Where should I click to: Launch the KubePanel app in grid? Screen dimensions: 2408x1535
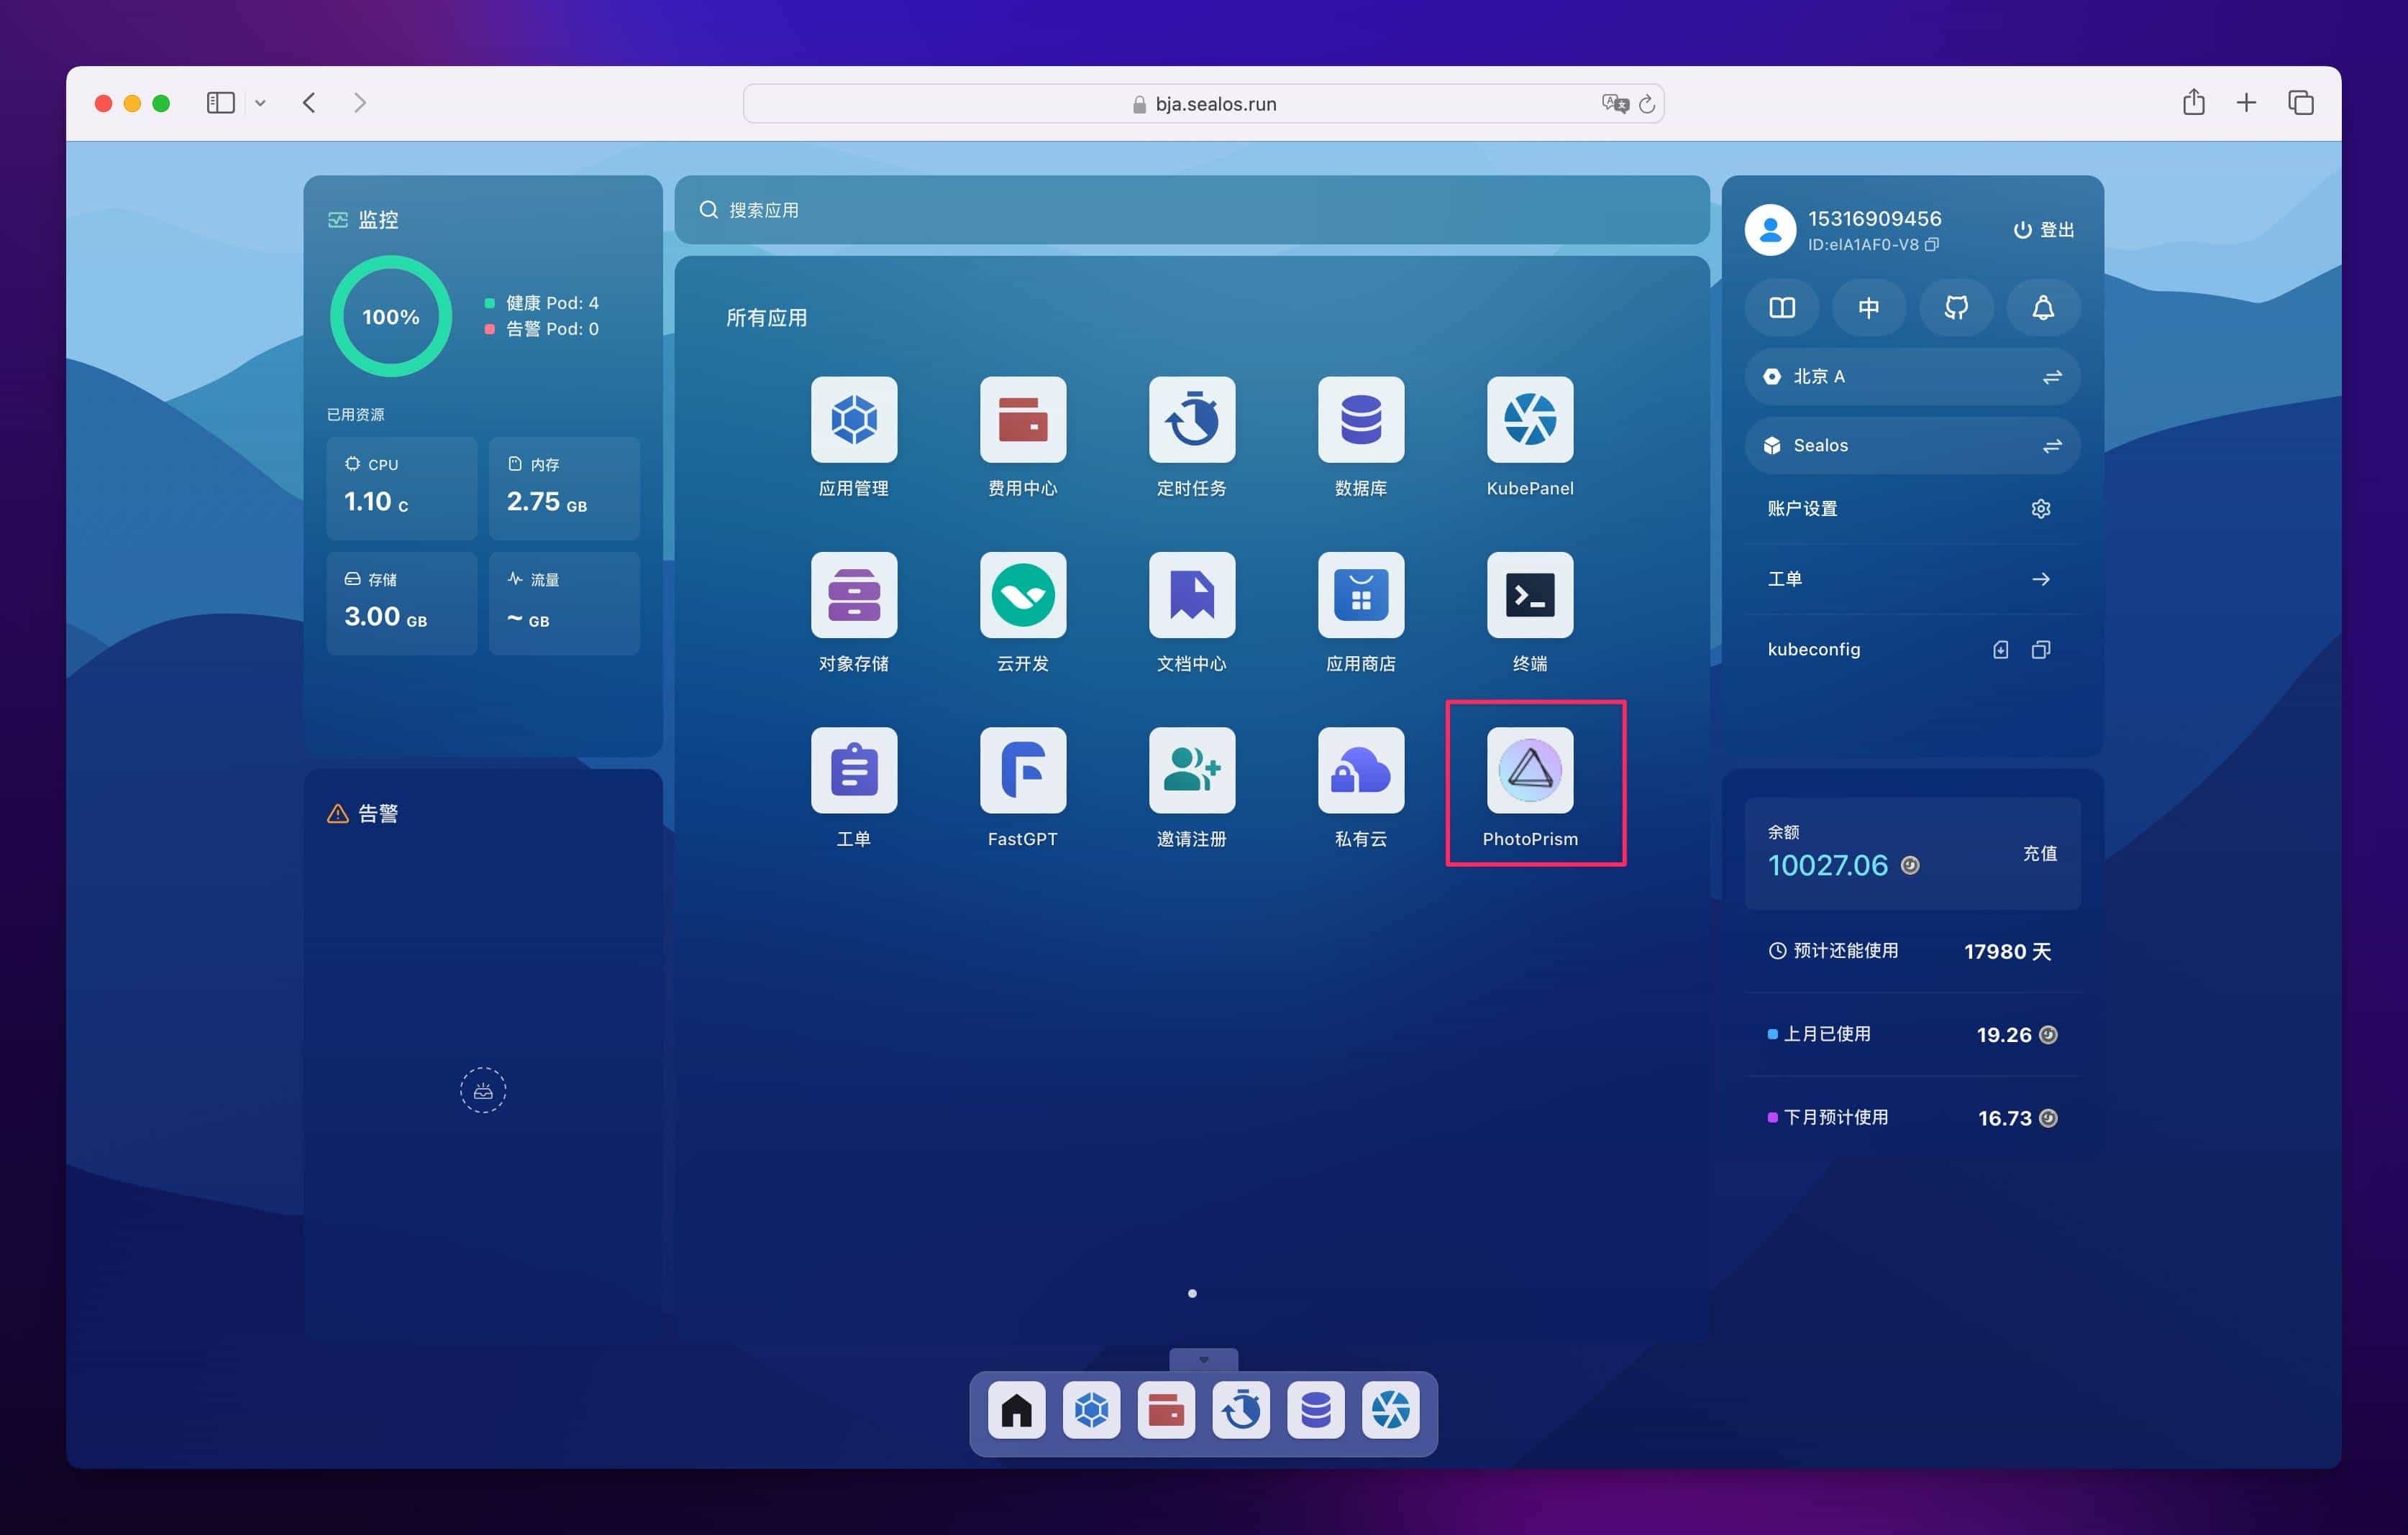pyautogui.click(x=1529, y=420)
